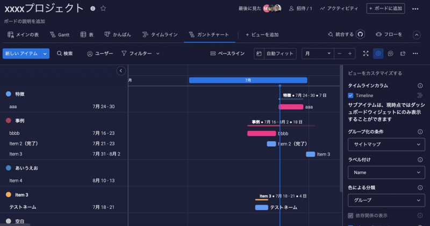Image resolution: width=430 pixels, height=226 pixels.
Task: Click the board info icon beside title
Action: coord(93,9)
